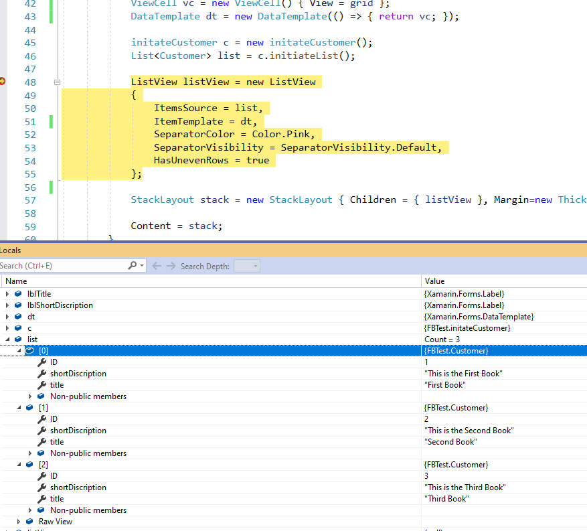
Task: Expand the Raw View node
Action: [x=19, y=521]
